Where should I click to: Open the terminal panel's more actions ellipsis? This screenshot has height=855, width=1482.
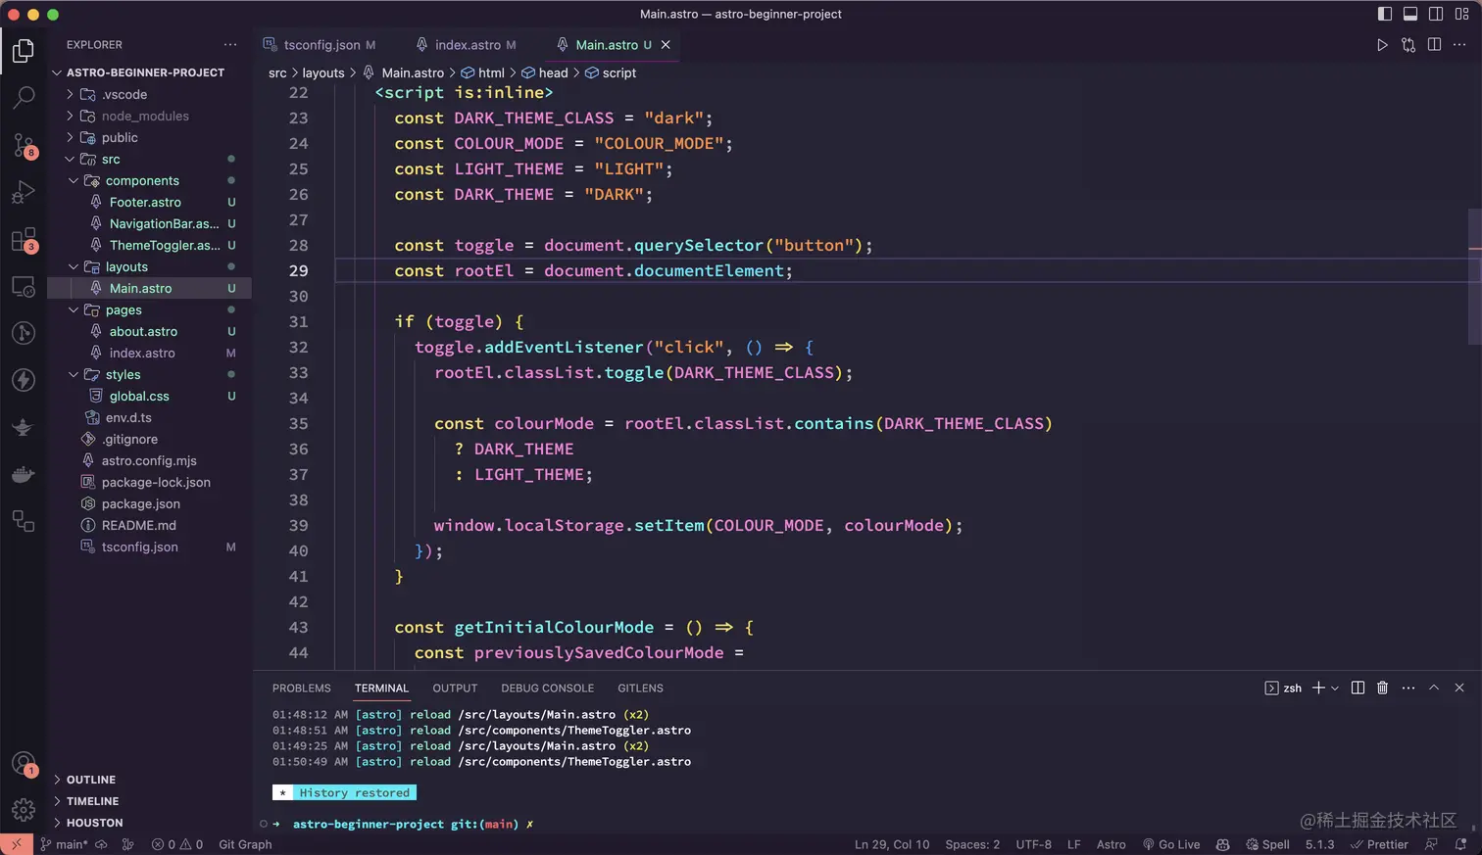tap(1408, 688)
